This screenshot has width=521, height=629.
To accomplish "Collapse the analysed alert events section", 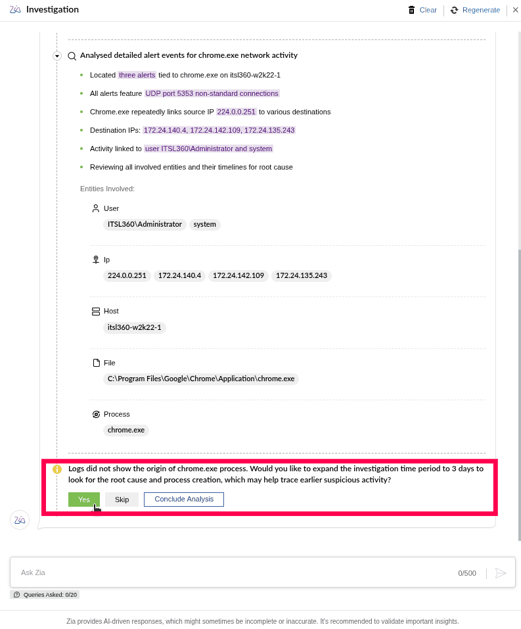I will [x=57, y=56].
